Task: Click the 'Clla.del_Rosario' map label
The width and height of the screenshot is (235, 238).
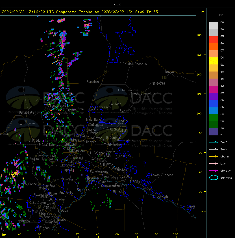Action: (x=133, y=64)
